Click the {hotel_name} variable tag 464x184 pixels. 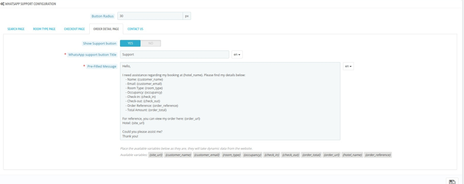coord(352,155)
